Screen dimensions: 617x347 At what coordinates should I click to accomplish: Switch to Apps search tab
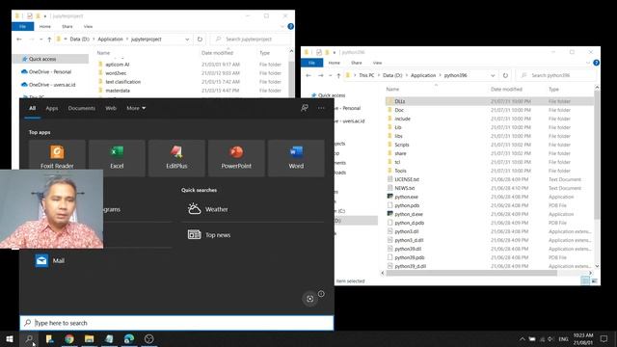(x=52, y=108)
